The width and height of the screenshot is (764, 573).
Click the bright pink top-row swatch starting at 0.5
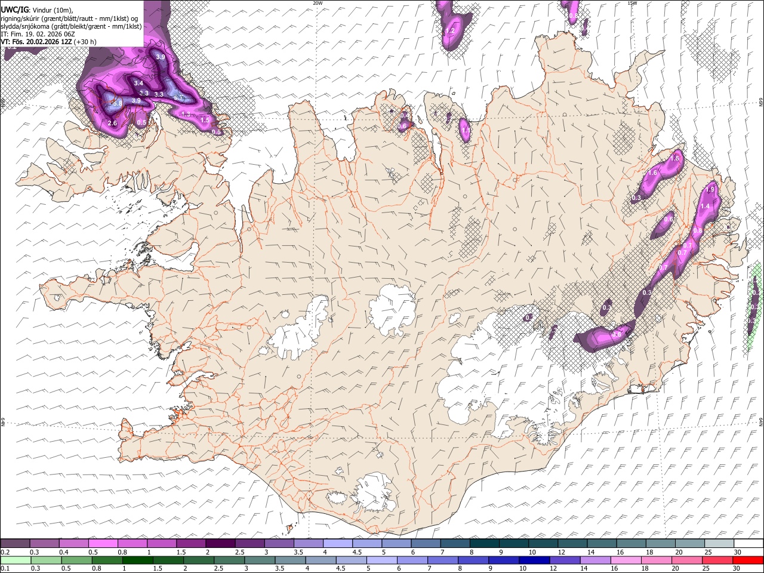[103, 544]
